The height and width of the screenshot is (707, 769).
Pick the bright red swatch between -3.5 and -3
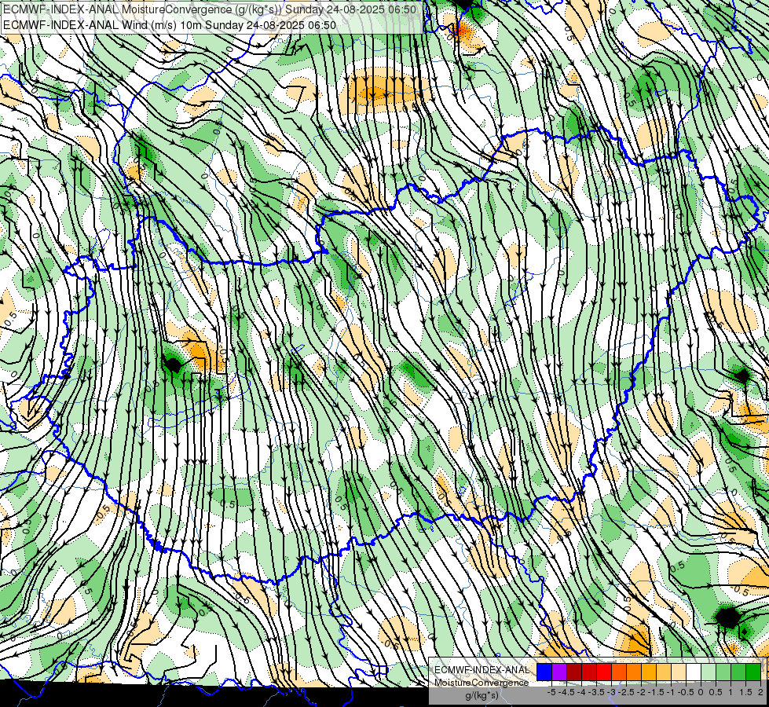[x=604, y=672]
